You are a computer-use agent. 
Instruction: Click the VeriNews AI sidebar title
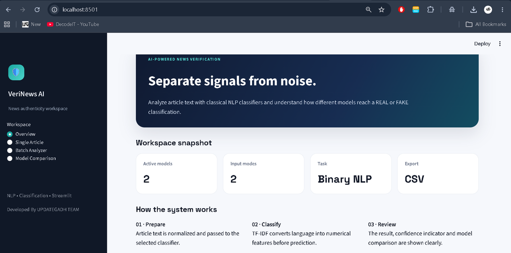(x=26, y=94)
